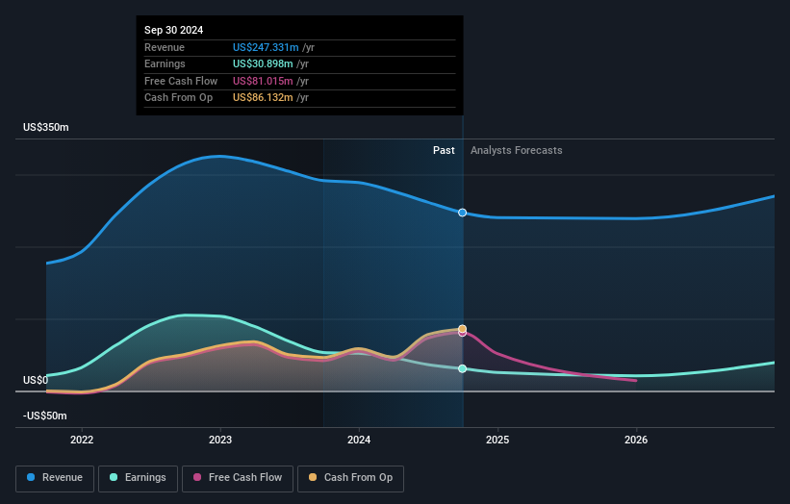Click the blue Revenue data point marker

(462, 213)
